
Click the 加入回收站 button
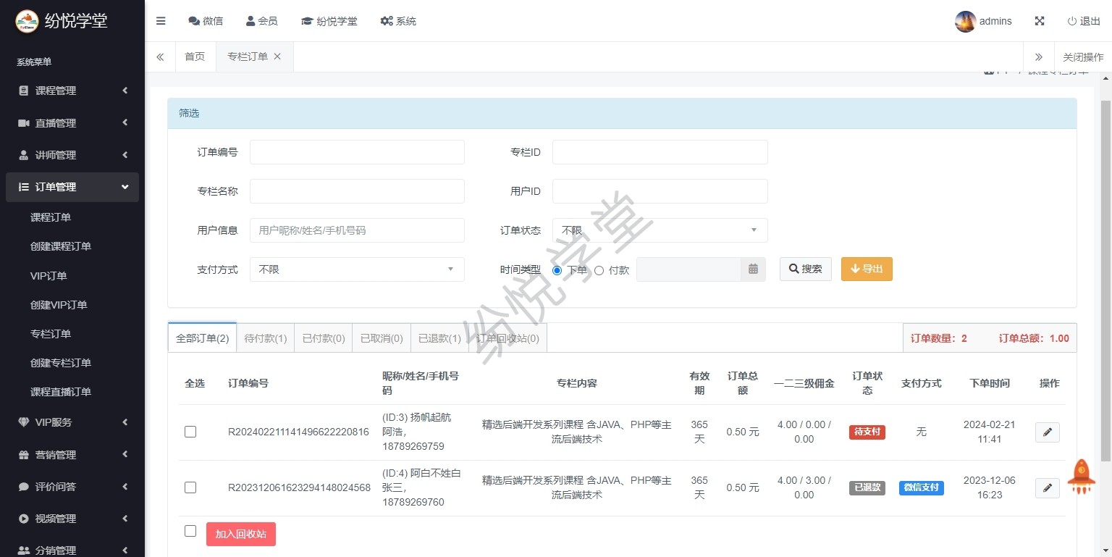240,534
